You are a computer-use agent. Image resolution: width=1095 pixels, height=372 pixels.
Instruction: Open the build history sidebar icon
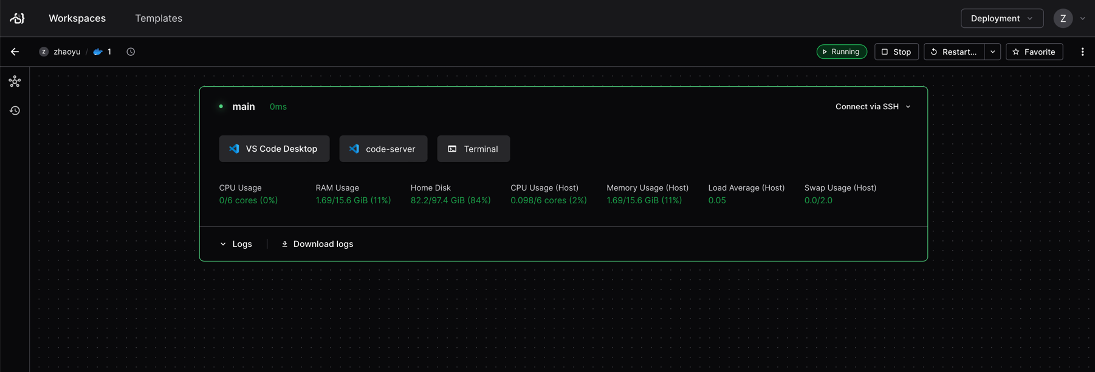click(15, 110)
